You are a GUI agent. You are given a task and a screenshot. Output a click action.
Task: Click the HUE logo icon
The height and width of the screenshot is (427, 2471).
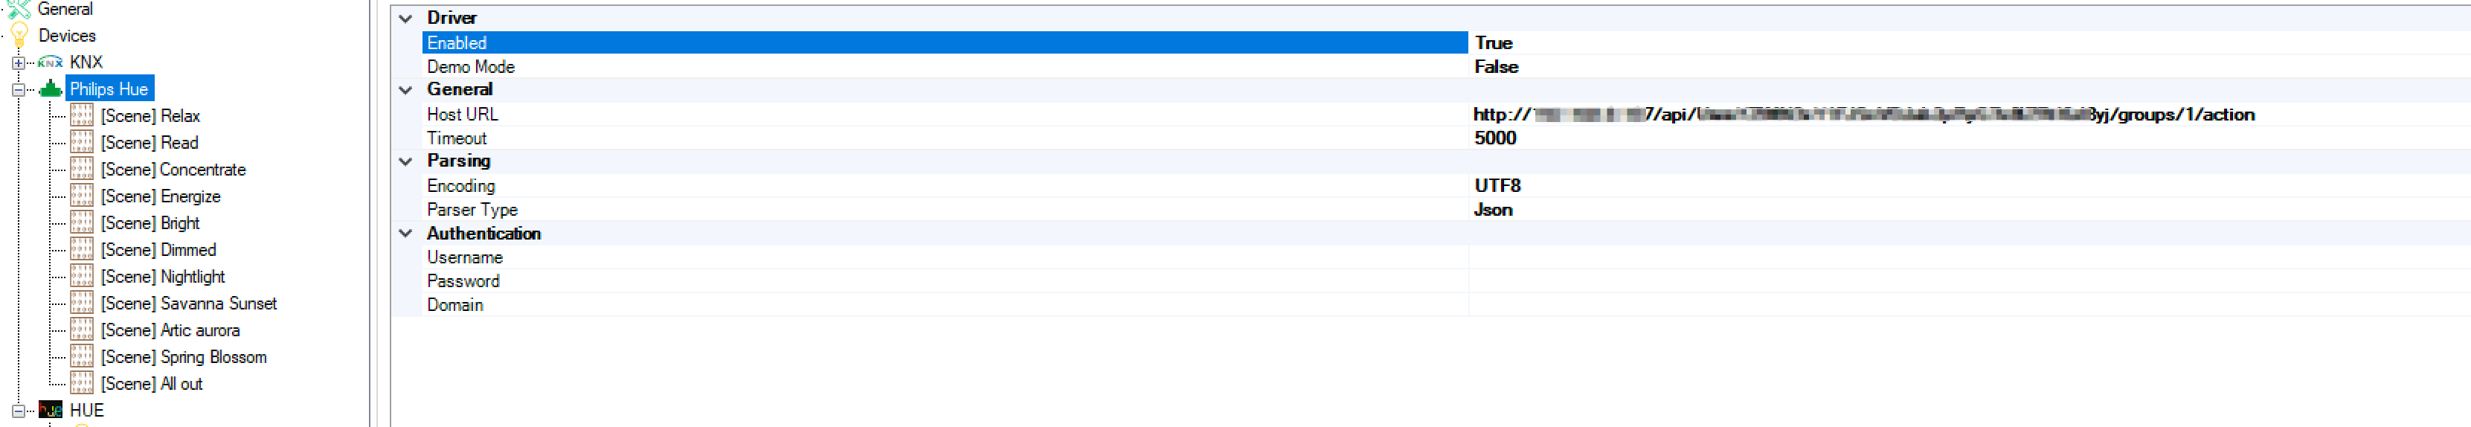coord(50,411)
